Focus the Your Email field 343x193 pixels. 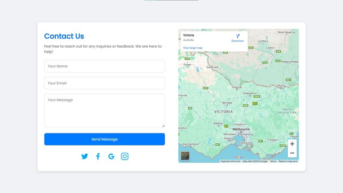click(x=105, y=83)
